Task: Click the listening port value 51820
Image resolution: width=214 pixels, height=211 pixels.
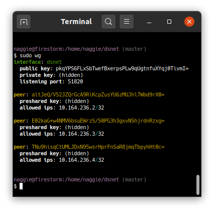Action: [75, 81]
